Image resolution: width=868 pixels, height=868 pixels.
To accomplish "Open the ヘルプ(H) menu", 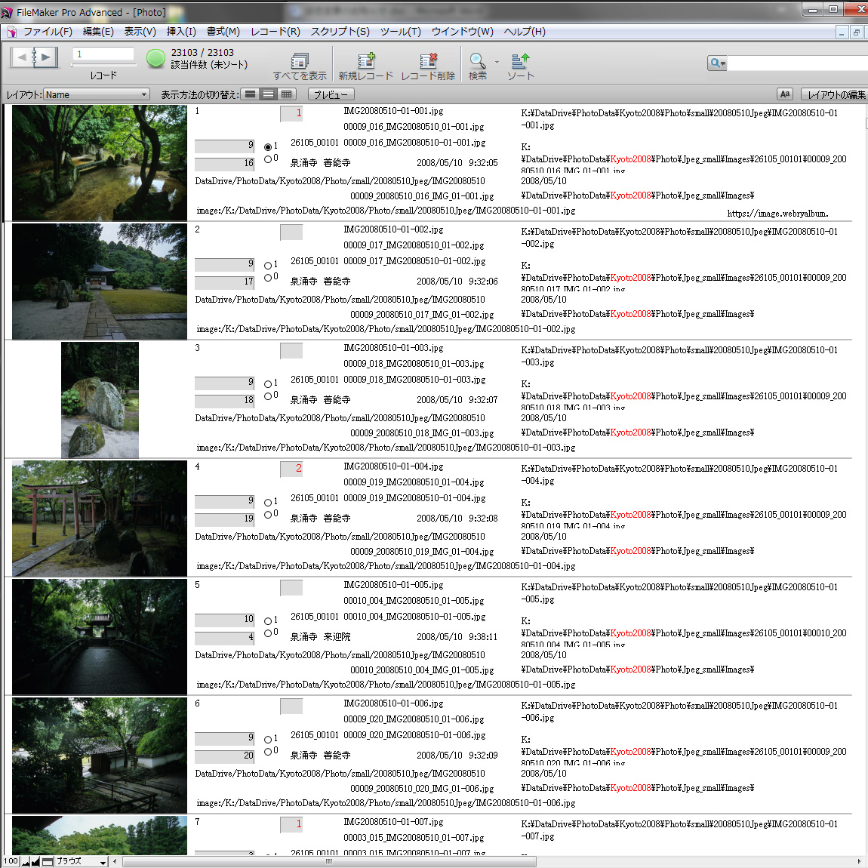I will coord(525,32).
